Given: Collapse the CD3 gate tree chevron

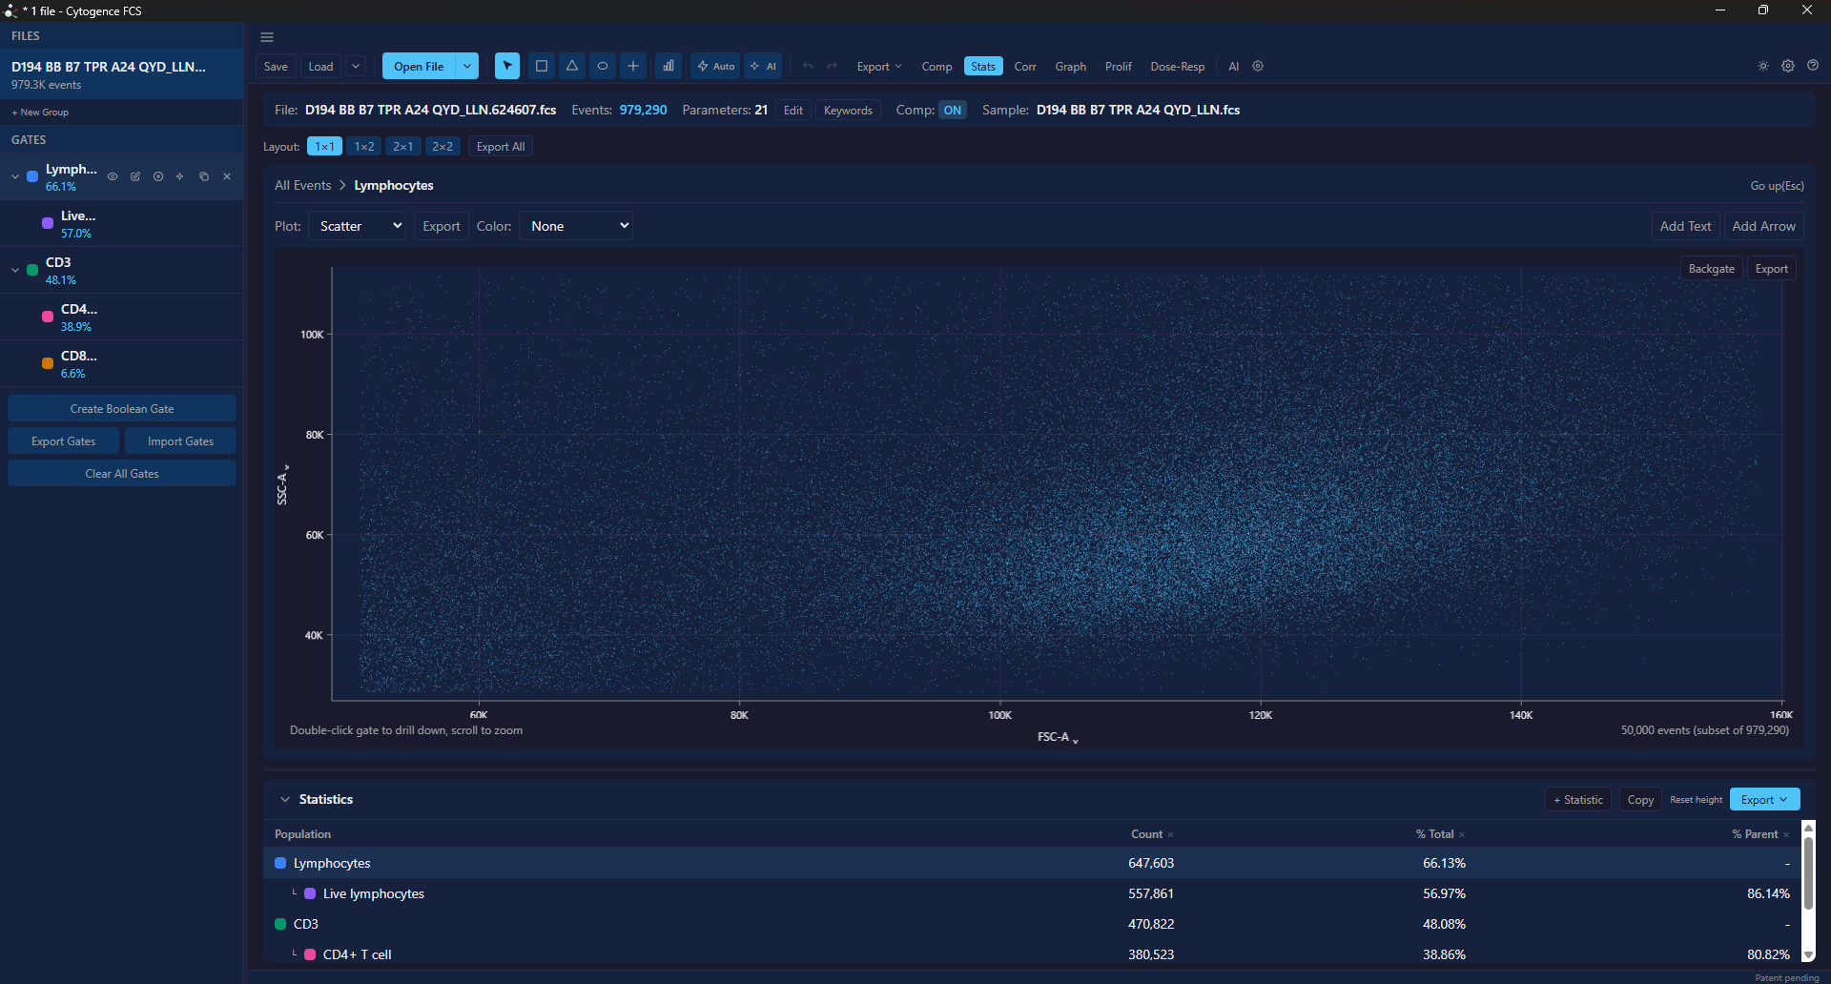Looking at the screenshot, I should (15, 270).
